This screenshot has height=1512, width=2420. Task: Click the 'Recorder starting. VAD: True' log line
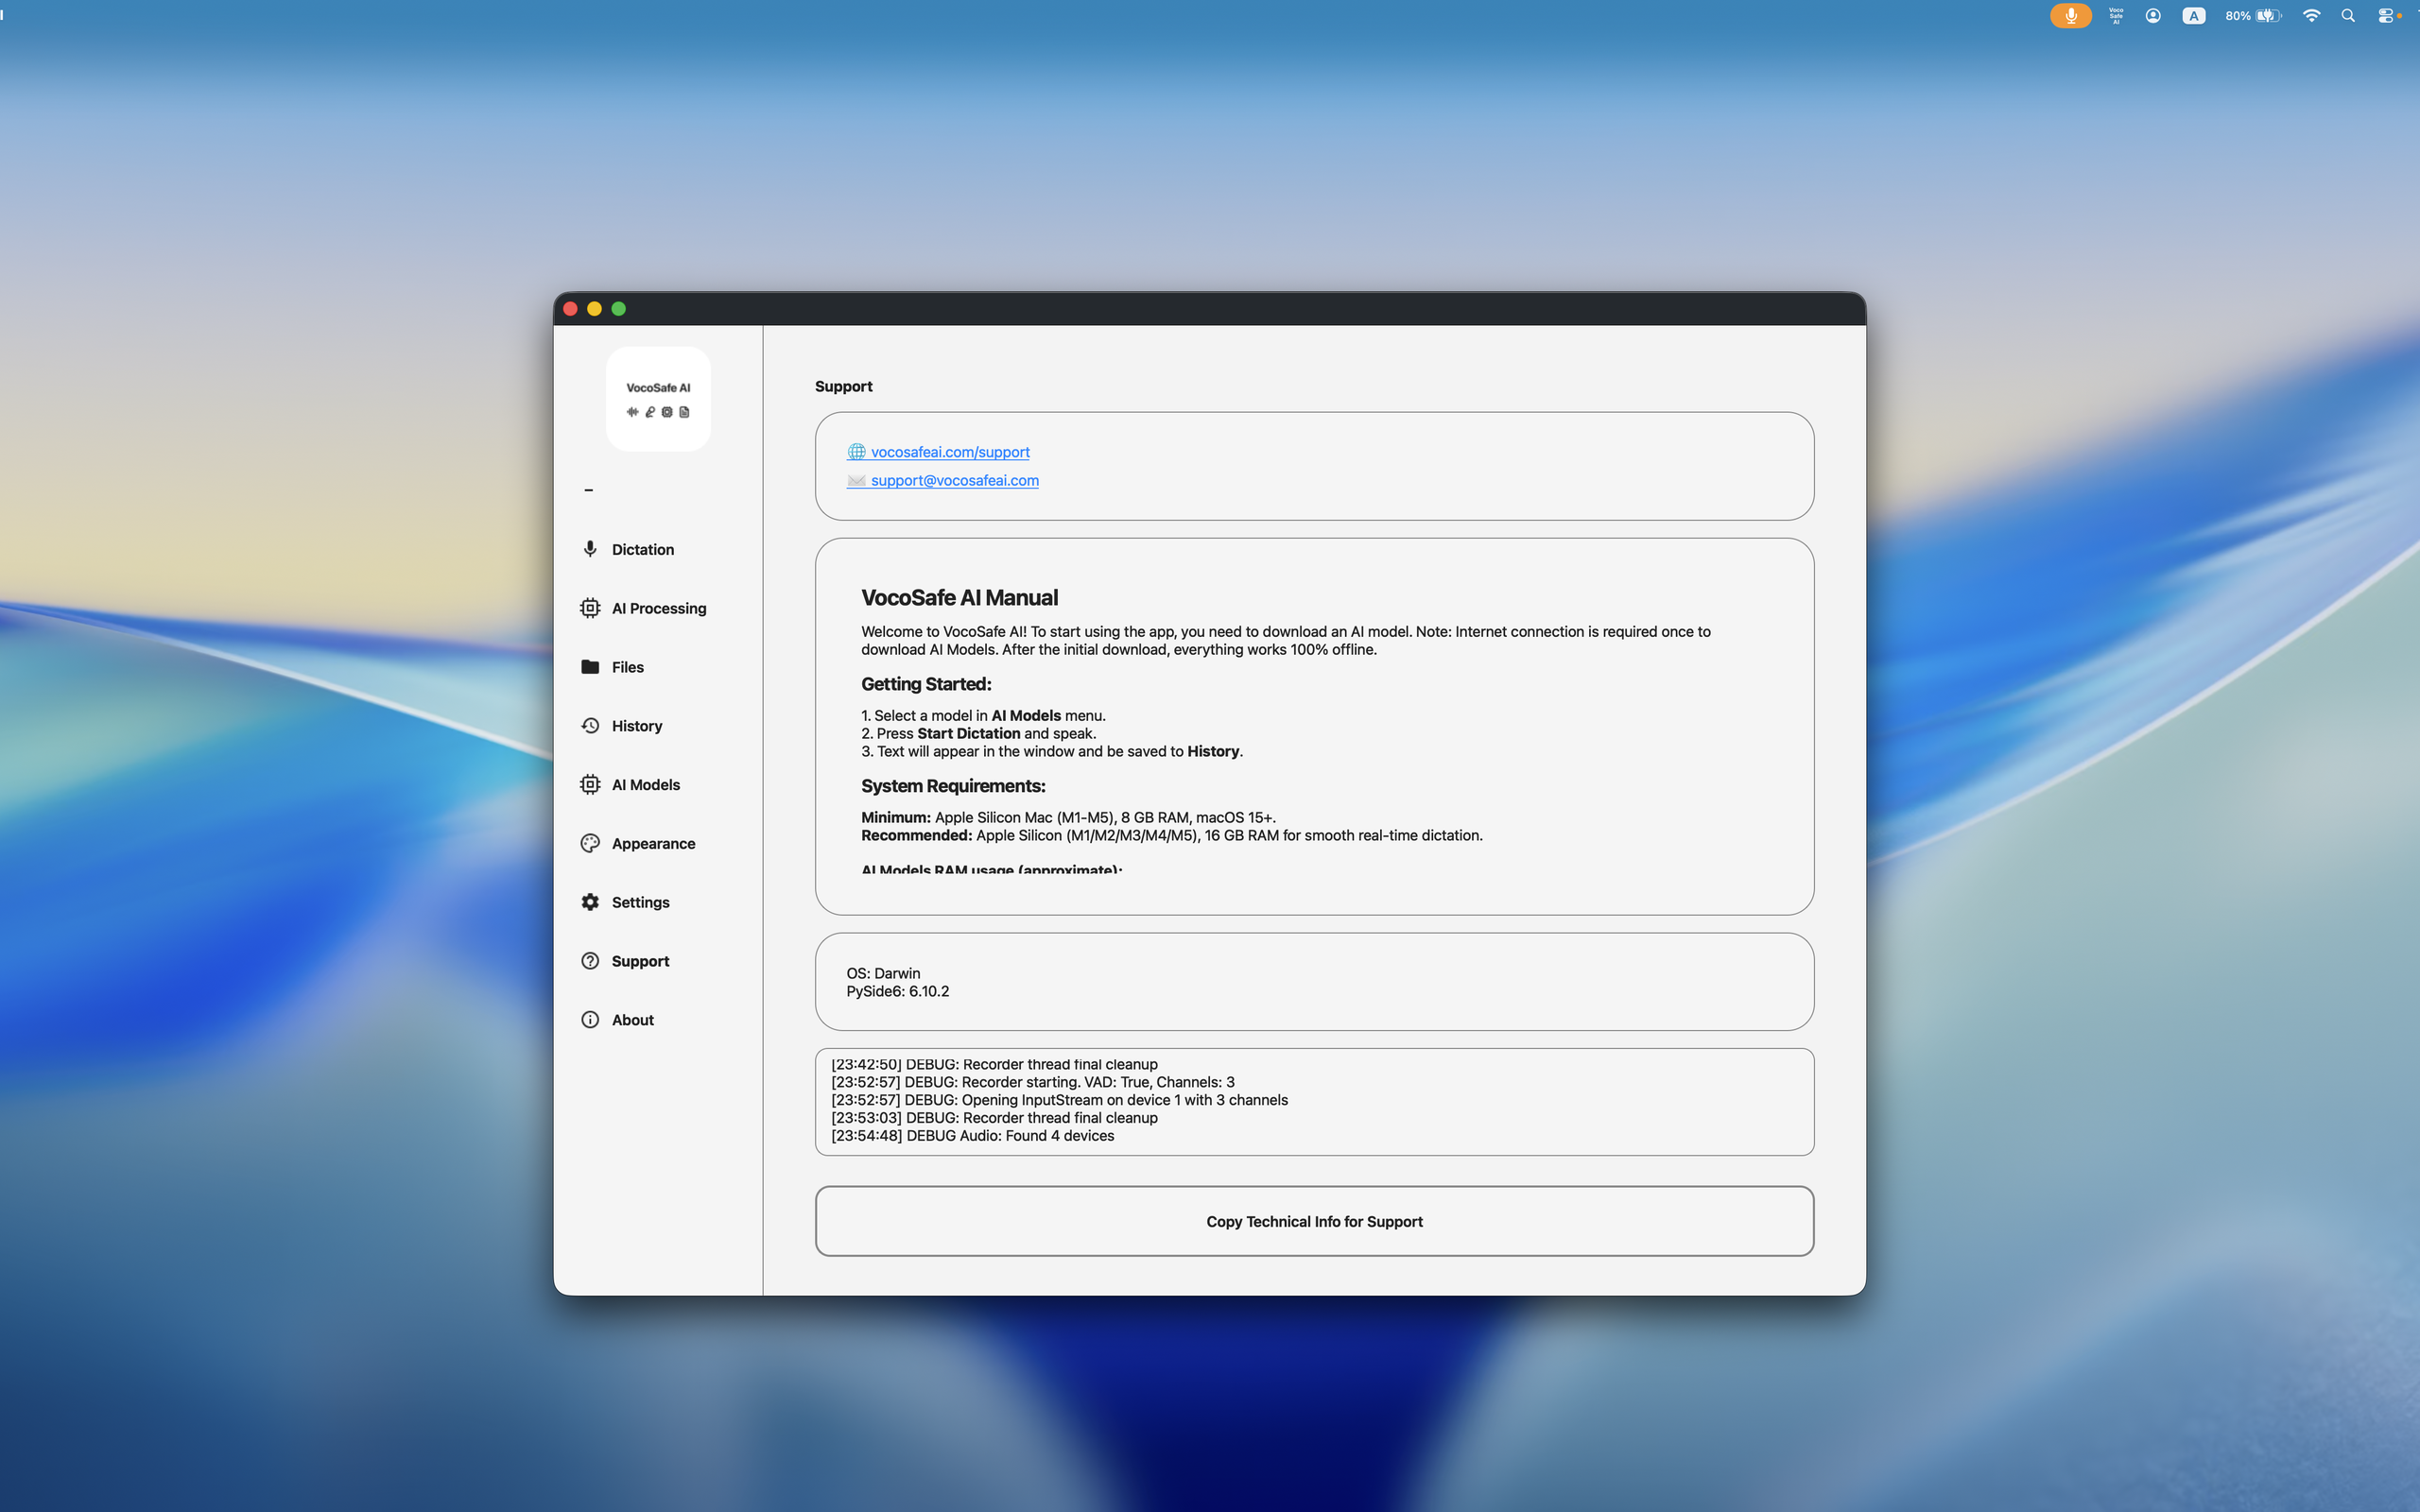click(1032, 1082)
